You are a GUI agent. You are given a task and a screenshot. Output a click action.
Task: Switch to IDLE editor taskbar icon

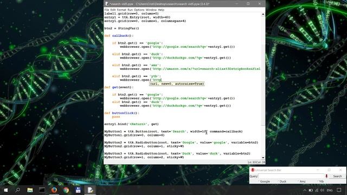[x=90, y=190]
